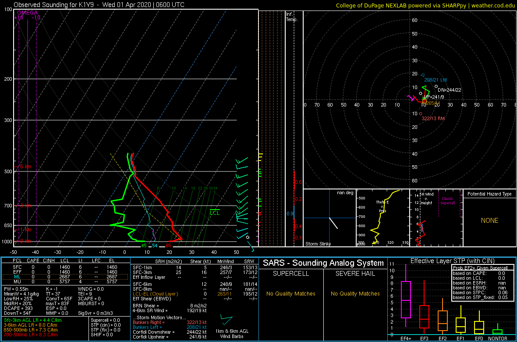Select the '208/21 LM' hodograph label
Viewport: 517px width, 342px height.
pos(436,80)
